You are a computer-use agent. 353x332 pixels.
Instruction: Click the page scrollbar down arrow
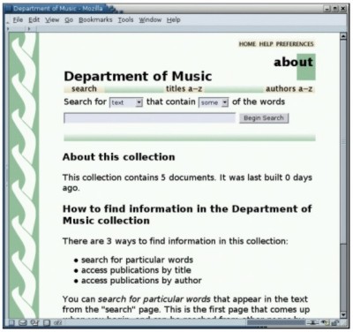(x=343, y=315)
